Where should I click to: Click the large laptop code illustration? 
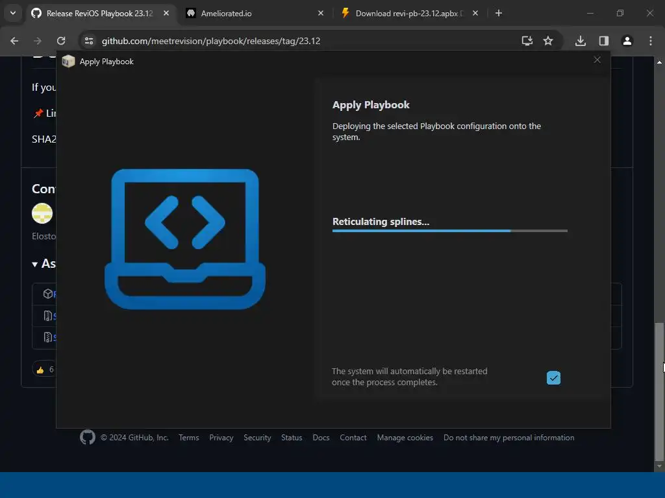185,239
